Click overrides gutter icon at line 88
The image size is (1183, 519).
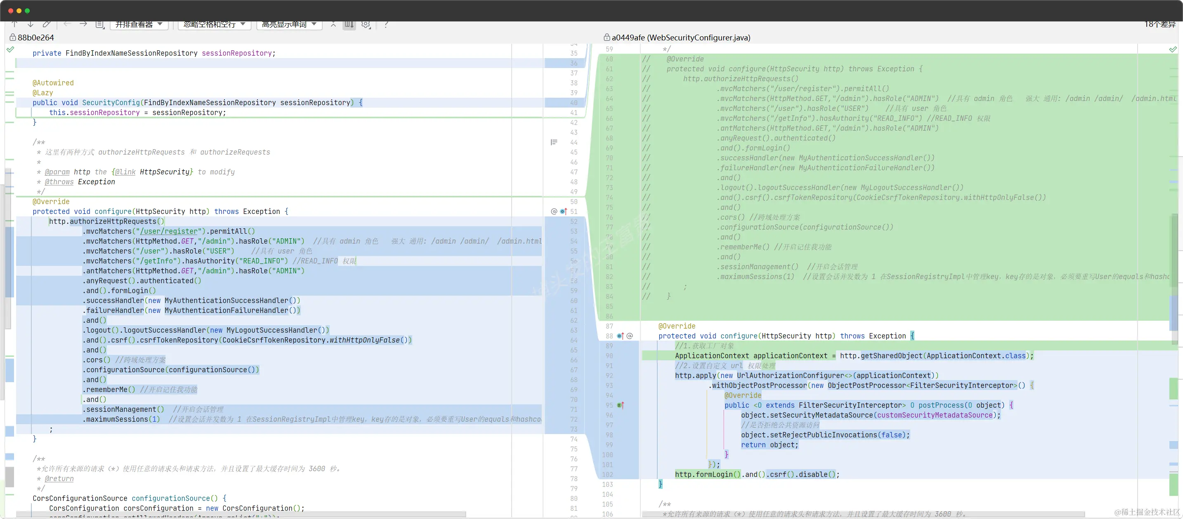[621, 336]
